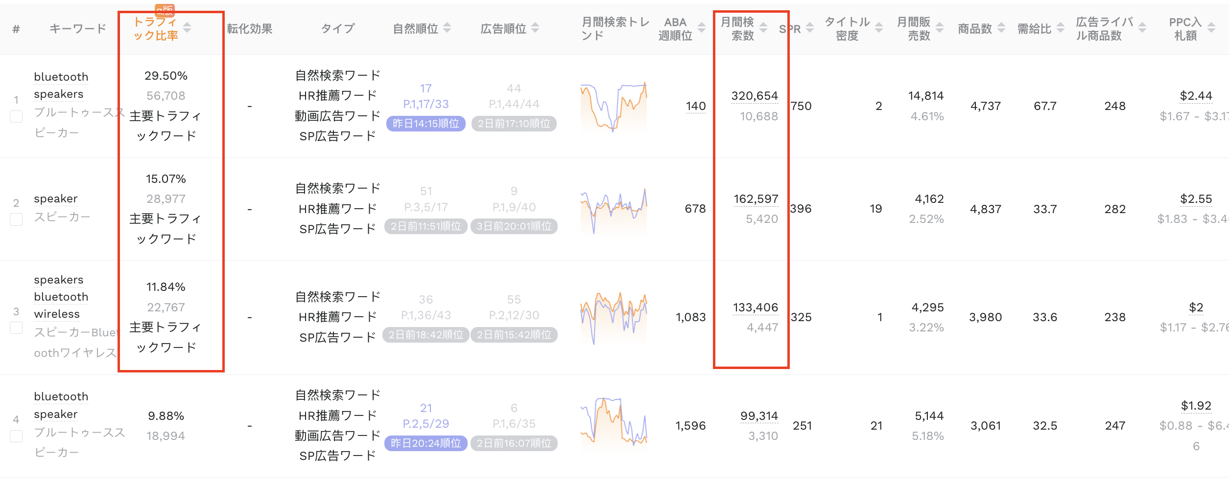Image resolution: width=1229 pixels, height=479 pixels.
Task: Mark the checkbox for row 4
Action: 16,436
